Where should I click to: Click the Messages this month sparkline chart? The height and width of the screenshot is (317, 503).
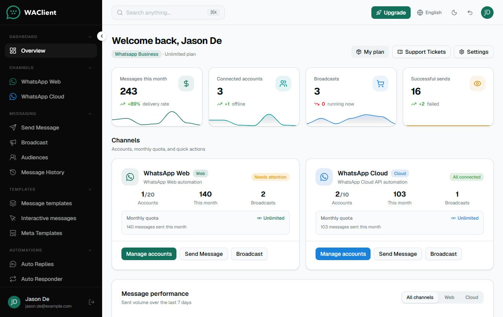[157, 118]
